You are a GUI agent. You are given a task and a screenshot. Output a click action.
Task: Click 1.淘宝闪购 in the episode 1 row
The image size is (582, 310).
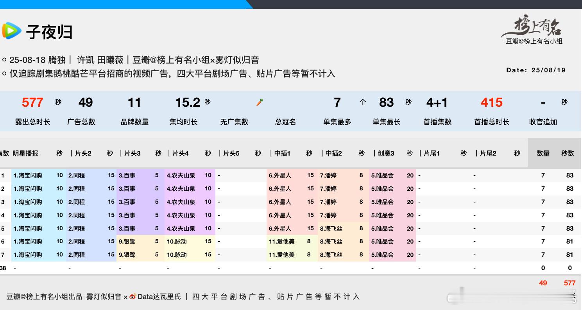click(28, 176)
